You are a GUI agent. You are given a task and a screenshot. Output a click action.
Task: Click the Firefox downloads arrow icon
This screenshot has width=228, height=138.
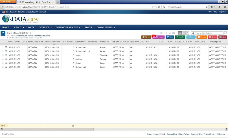click(220, 7)
